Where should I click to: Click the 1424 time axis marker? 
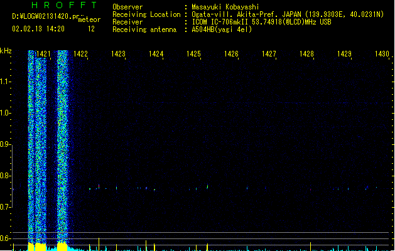point(156,54)
